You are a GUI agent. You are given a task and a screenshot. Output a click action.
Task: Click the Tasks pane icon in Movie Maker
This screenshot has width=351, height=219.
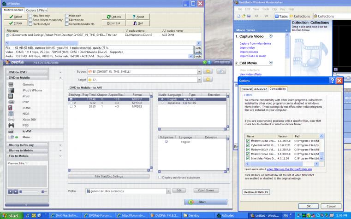point(277,16)
